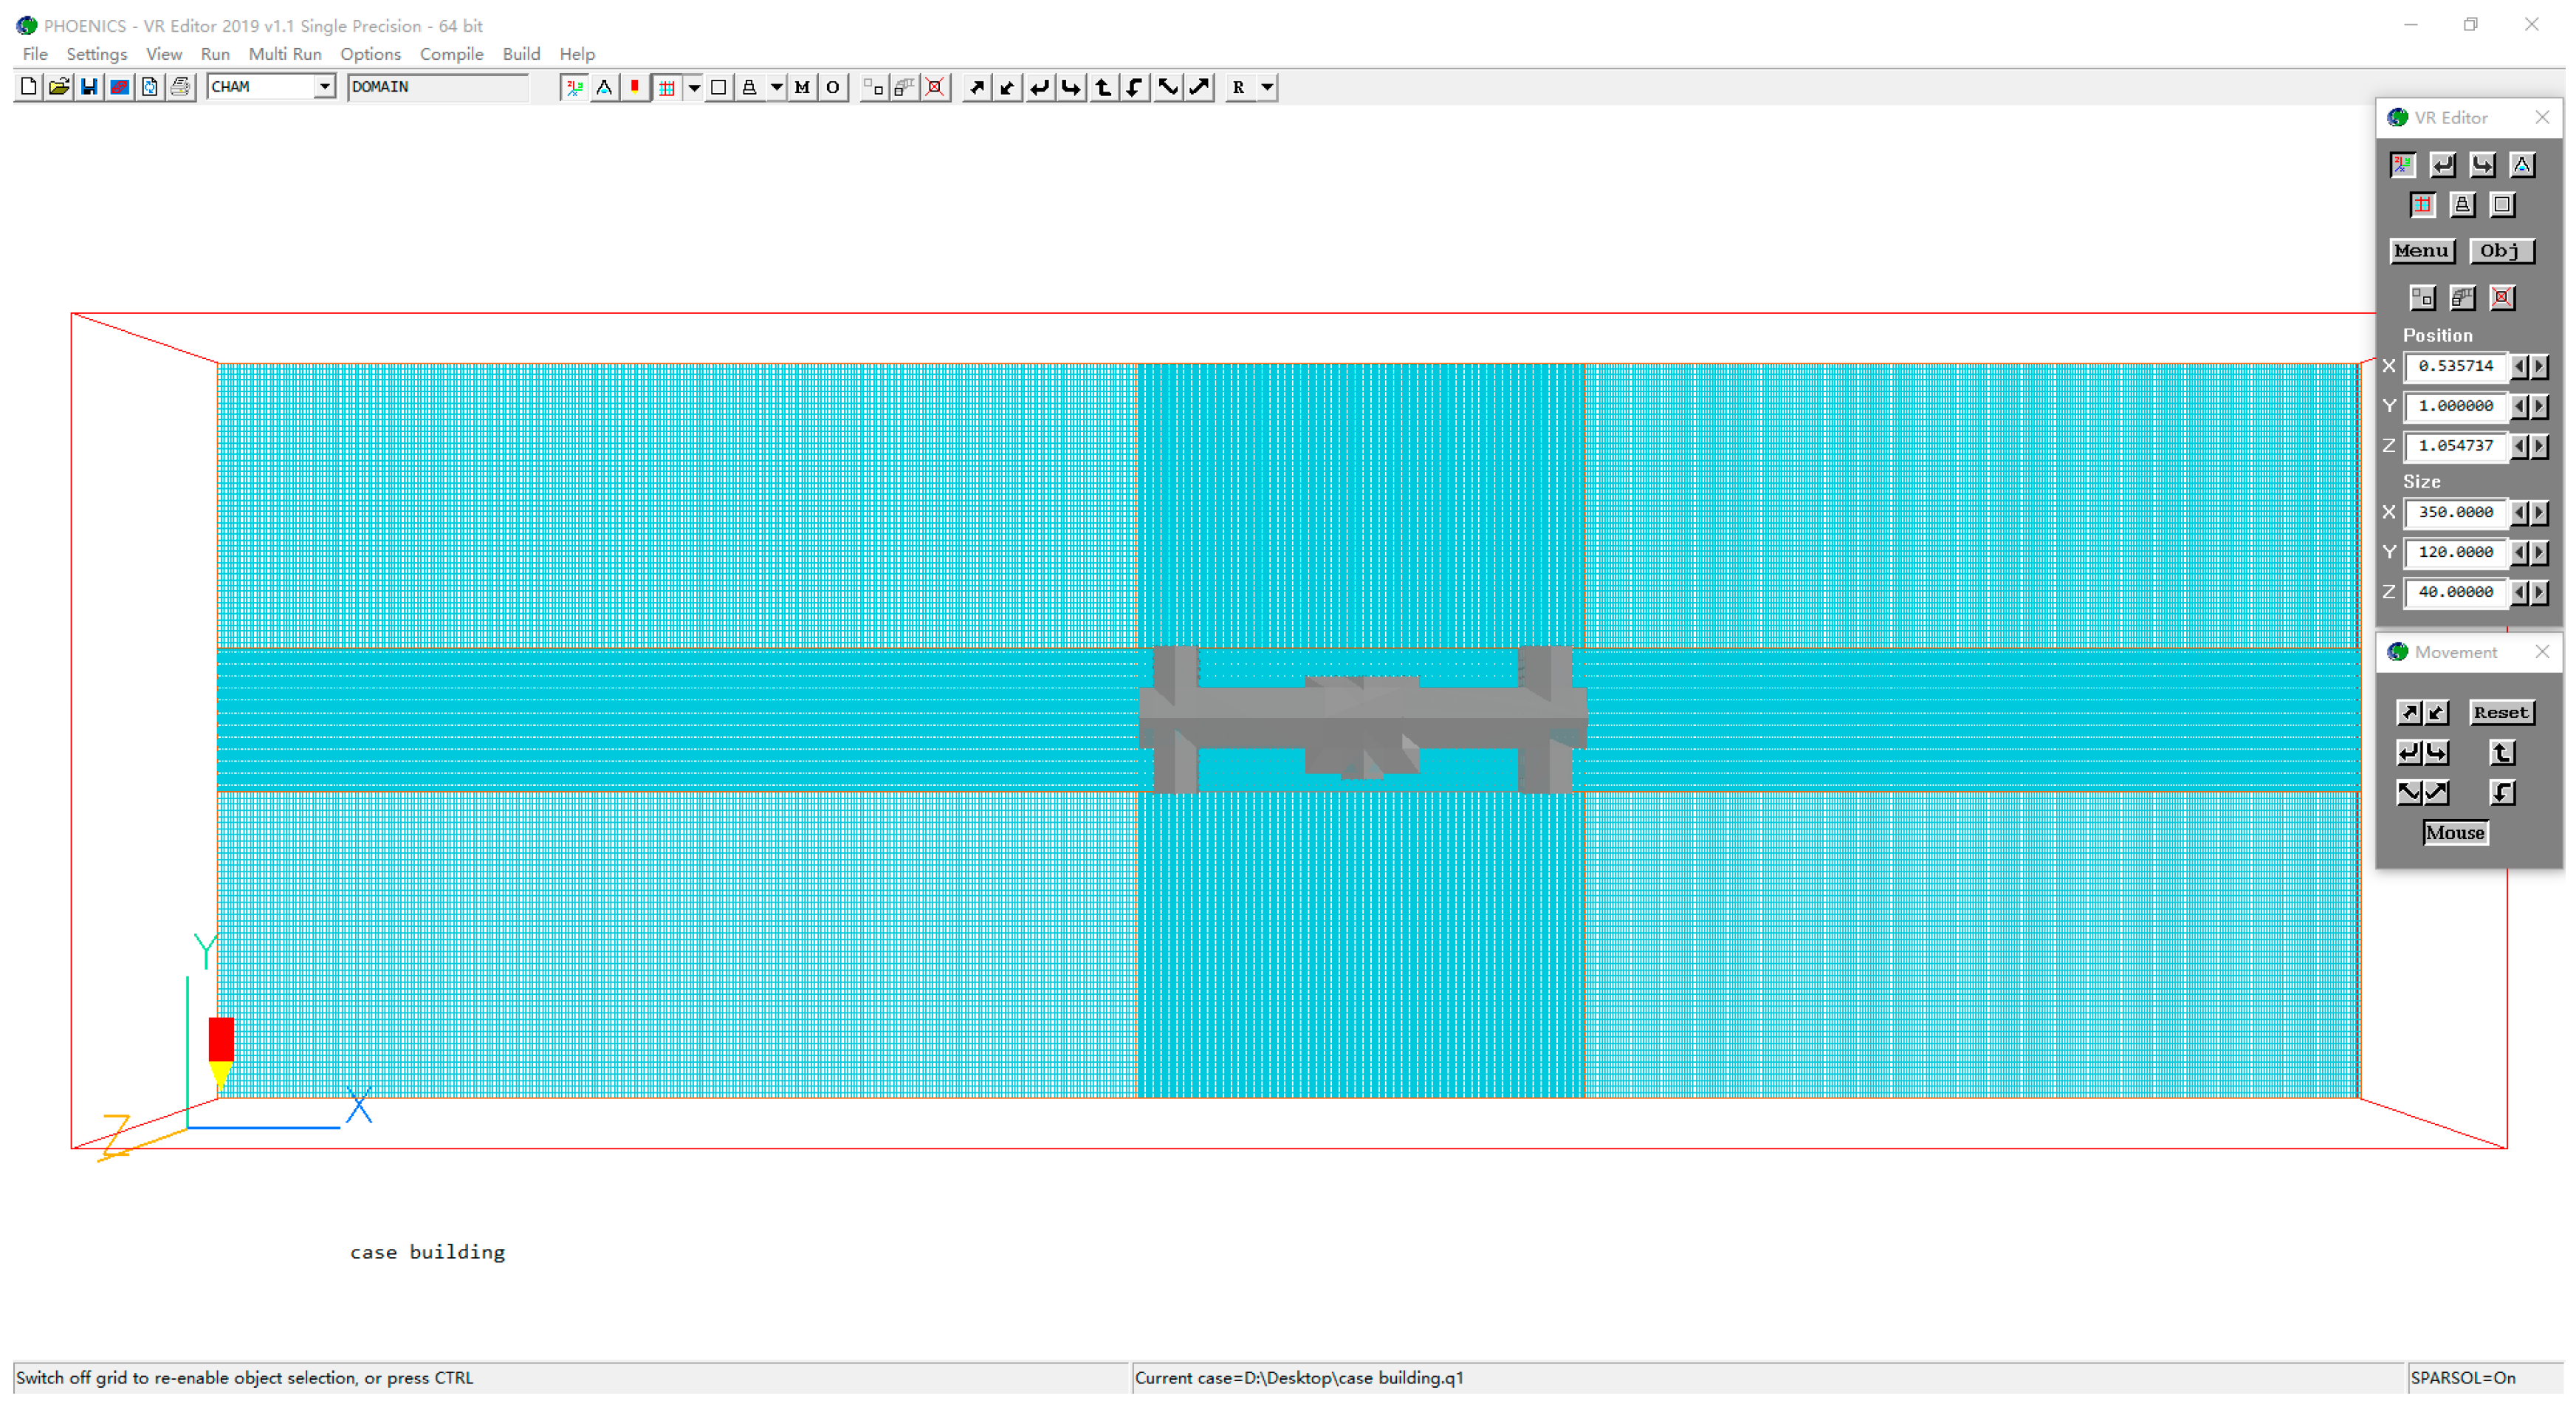Expand the arrow beside the R button
The height and width of the screenshot is (1407, 2576).
[x=1267, y=87]
